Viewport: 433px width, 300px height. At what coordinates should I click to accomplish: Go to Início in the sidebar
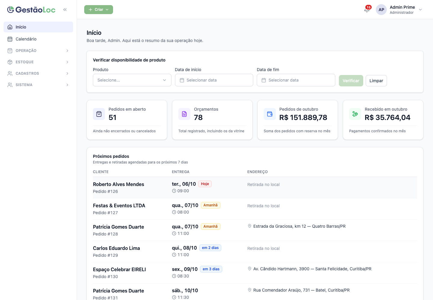click(x=38, y=27)
